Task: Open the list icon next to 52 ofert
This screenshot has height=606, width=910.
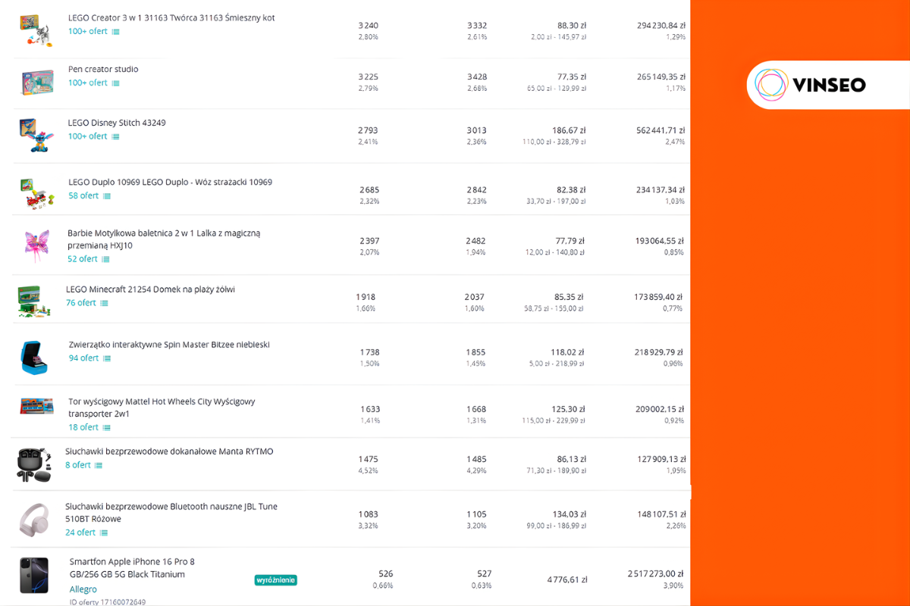Action: pos(105,259)
